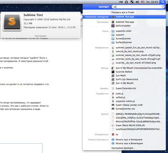The width and height of the screenshot is (168, 153).
Task: Open file starting with 84sInlaTMcPGPFkk
Action: pyautogui.click(x=139, y=121)
